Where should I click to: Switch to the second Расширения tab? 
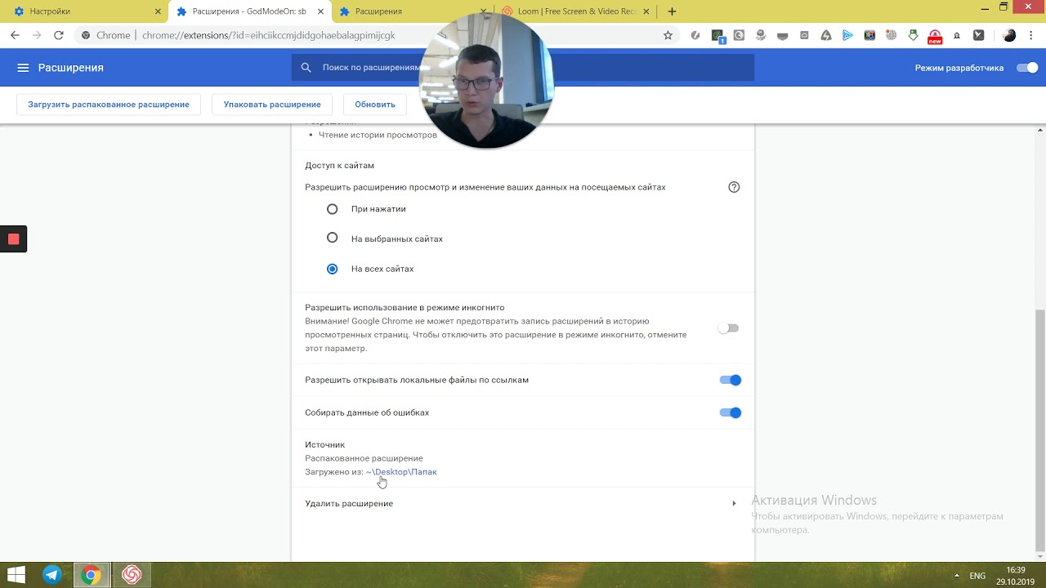[411, 11]
